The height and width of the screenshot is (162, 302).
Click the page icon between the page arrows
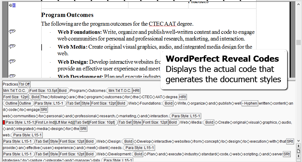coord(298,151)
